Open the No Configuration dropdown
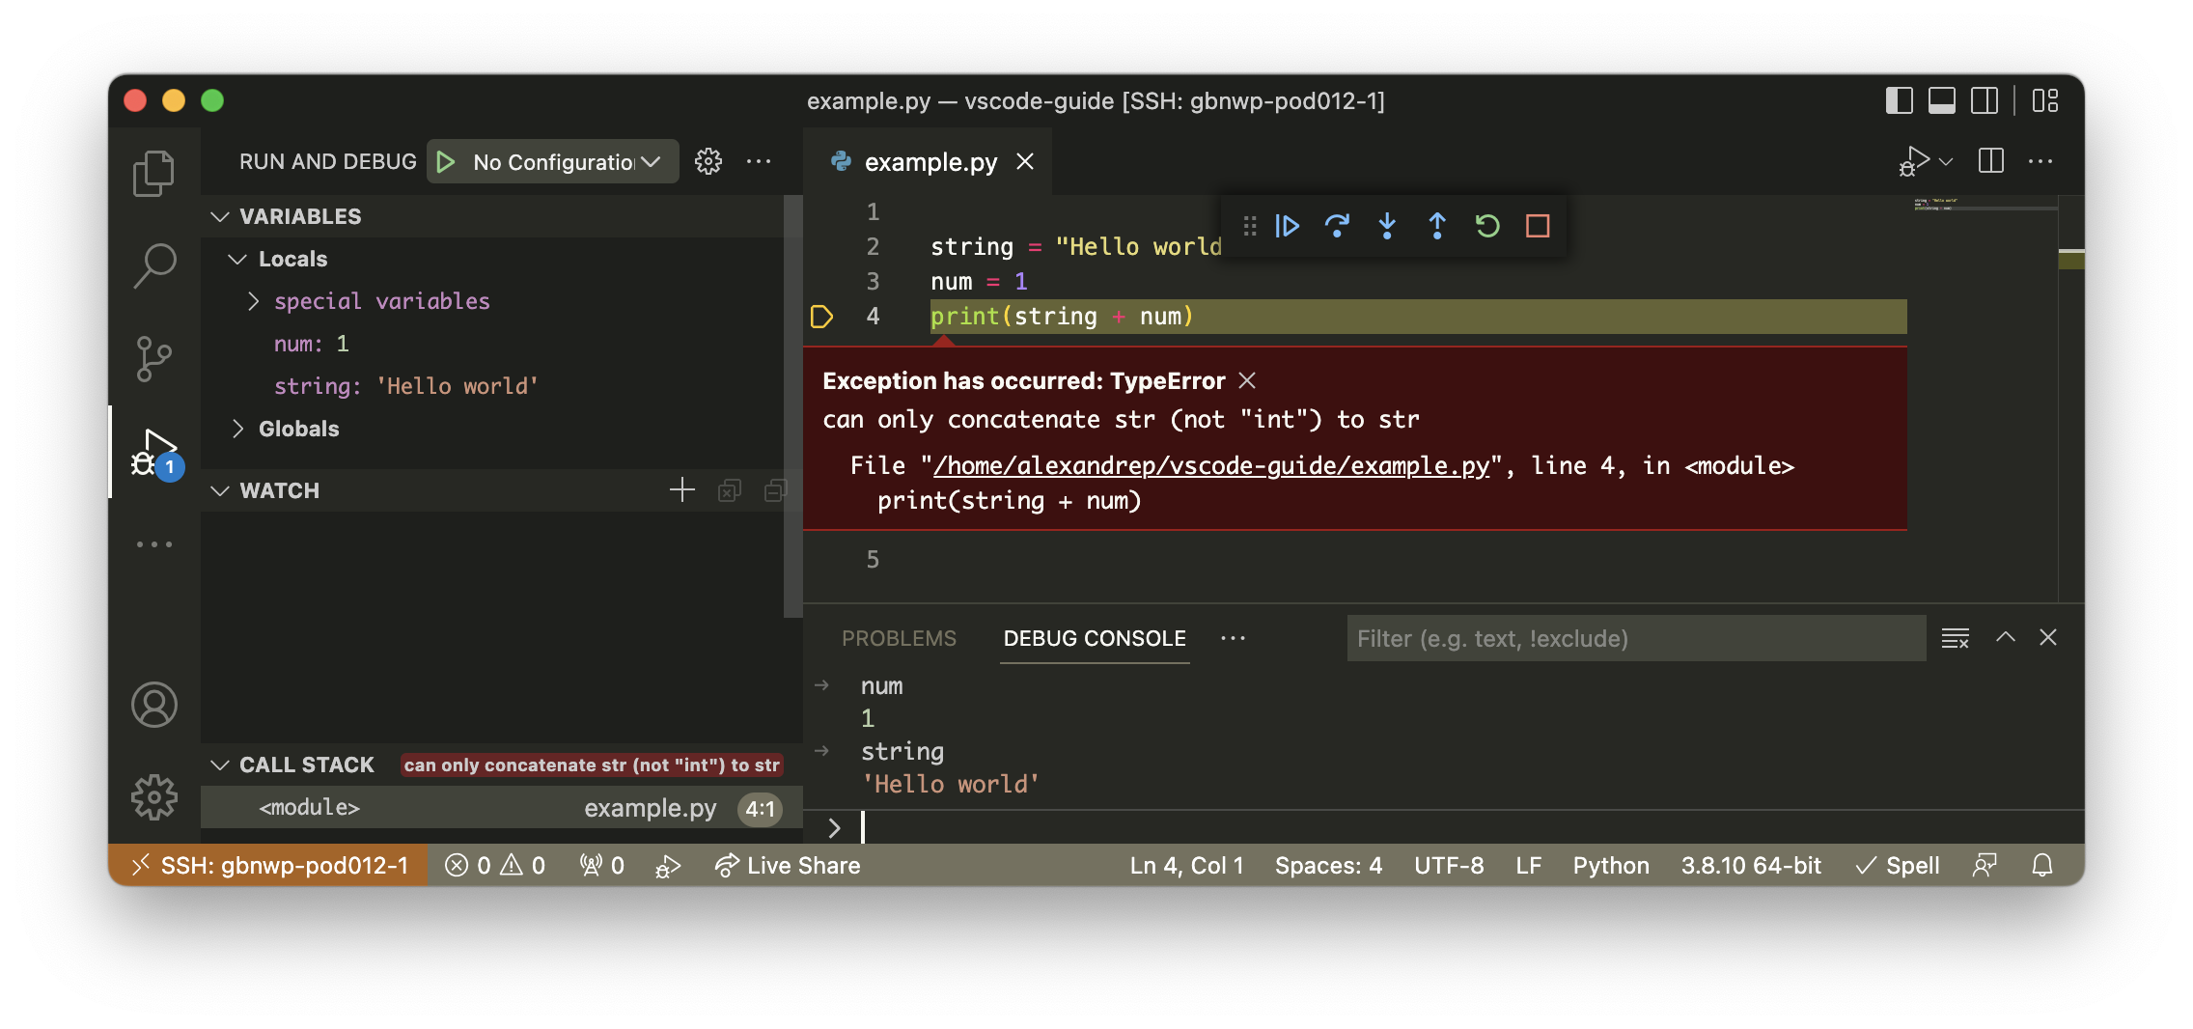 (x=551, y=161)
